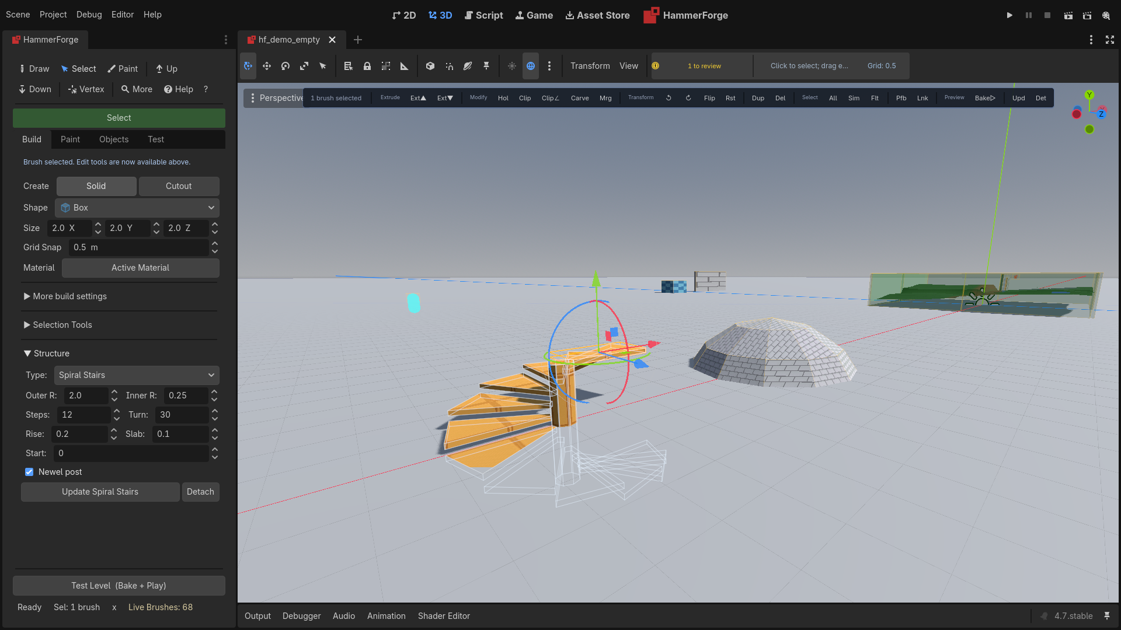Viewport: 1121px width, 630px height.
Task: Activate the arrow select-mode icon
Action: point(323,66)
